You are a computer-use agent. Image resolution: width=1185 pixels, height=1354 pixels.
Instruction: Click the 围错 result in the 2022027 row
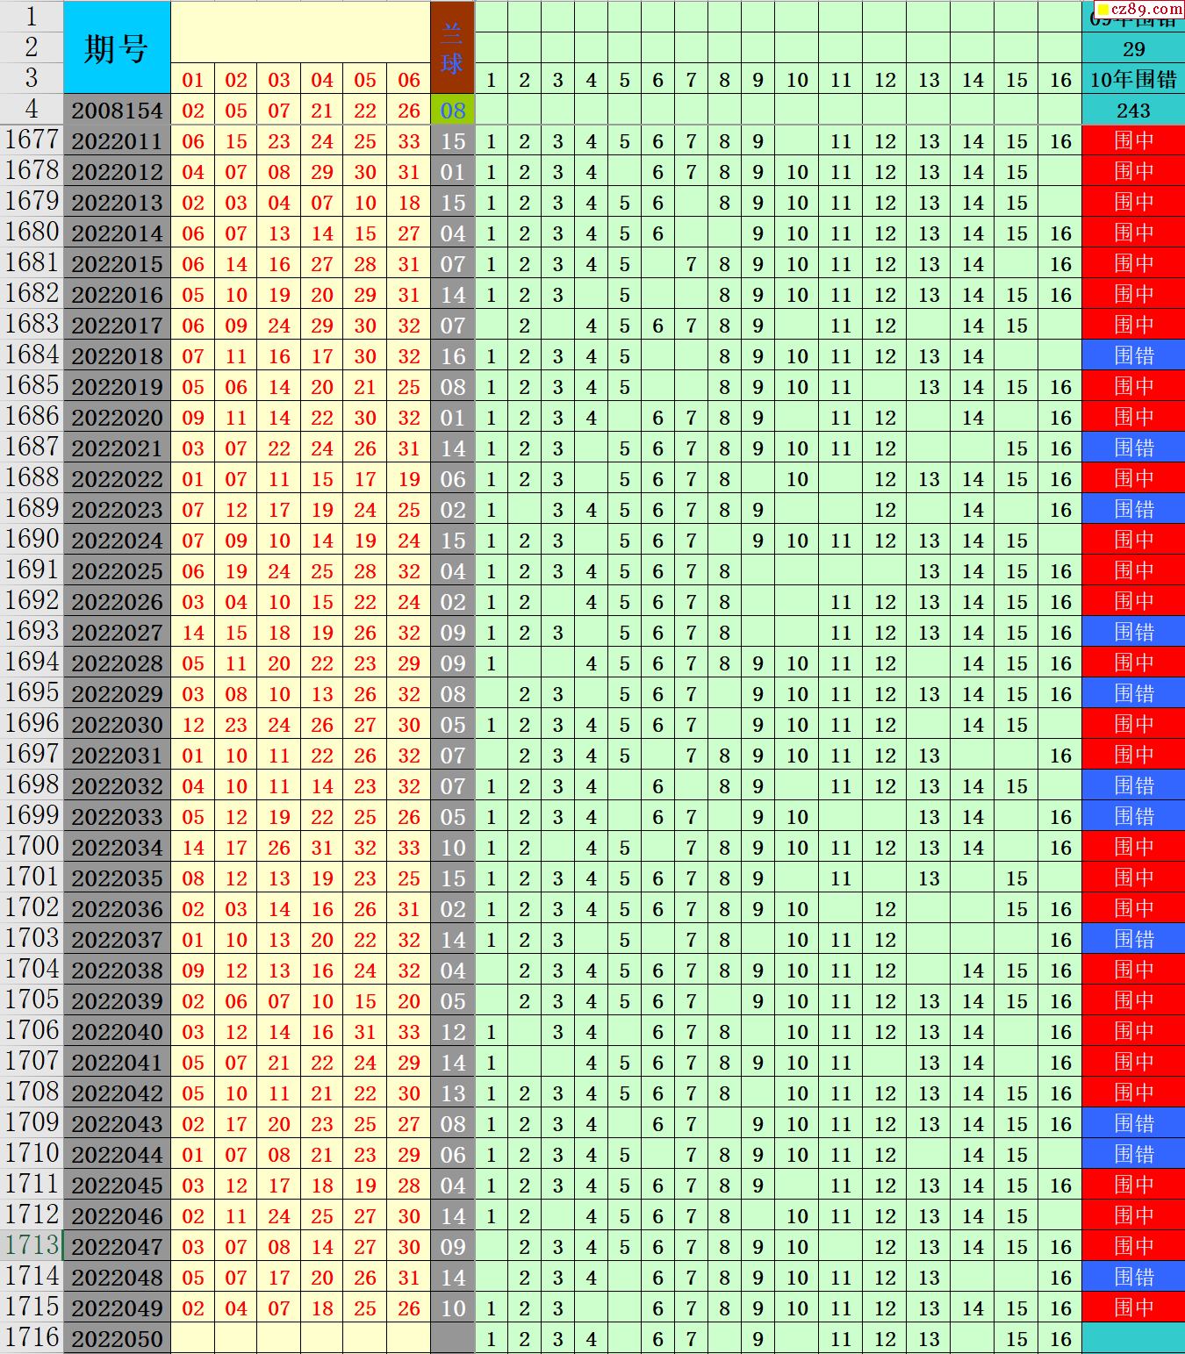1133,633
